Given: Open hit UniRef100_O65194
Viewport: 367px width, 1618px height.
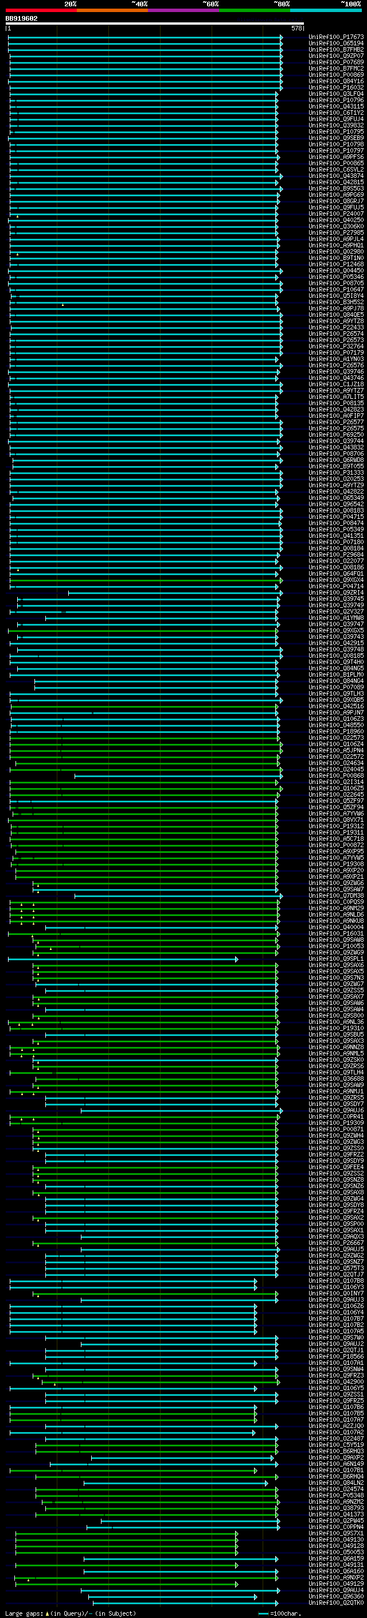Looking at the screenshot, I should 336,44.
